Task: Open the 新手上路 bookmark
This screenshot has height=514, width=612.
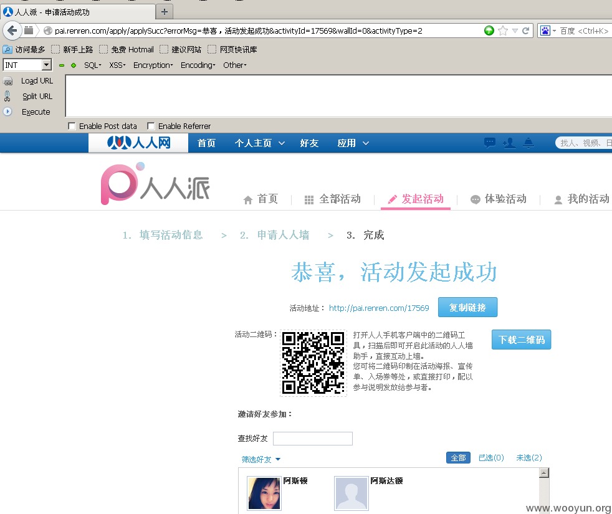Action: 72,50
